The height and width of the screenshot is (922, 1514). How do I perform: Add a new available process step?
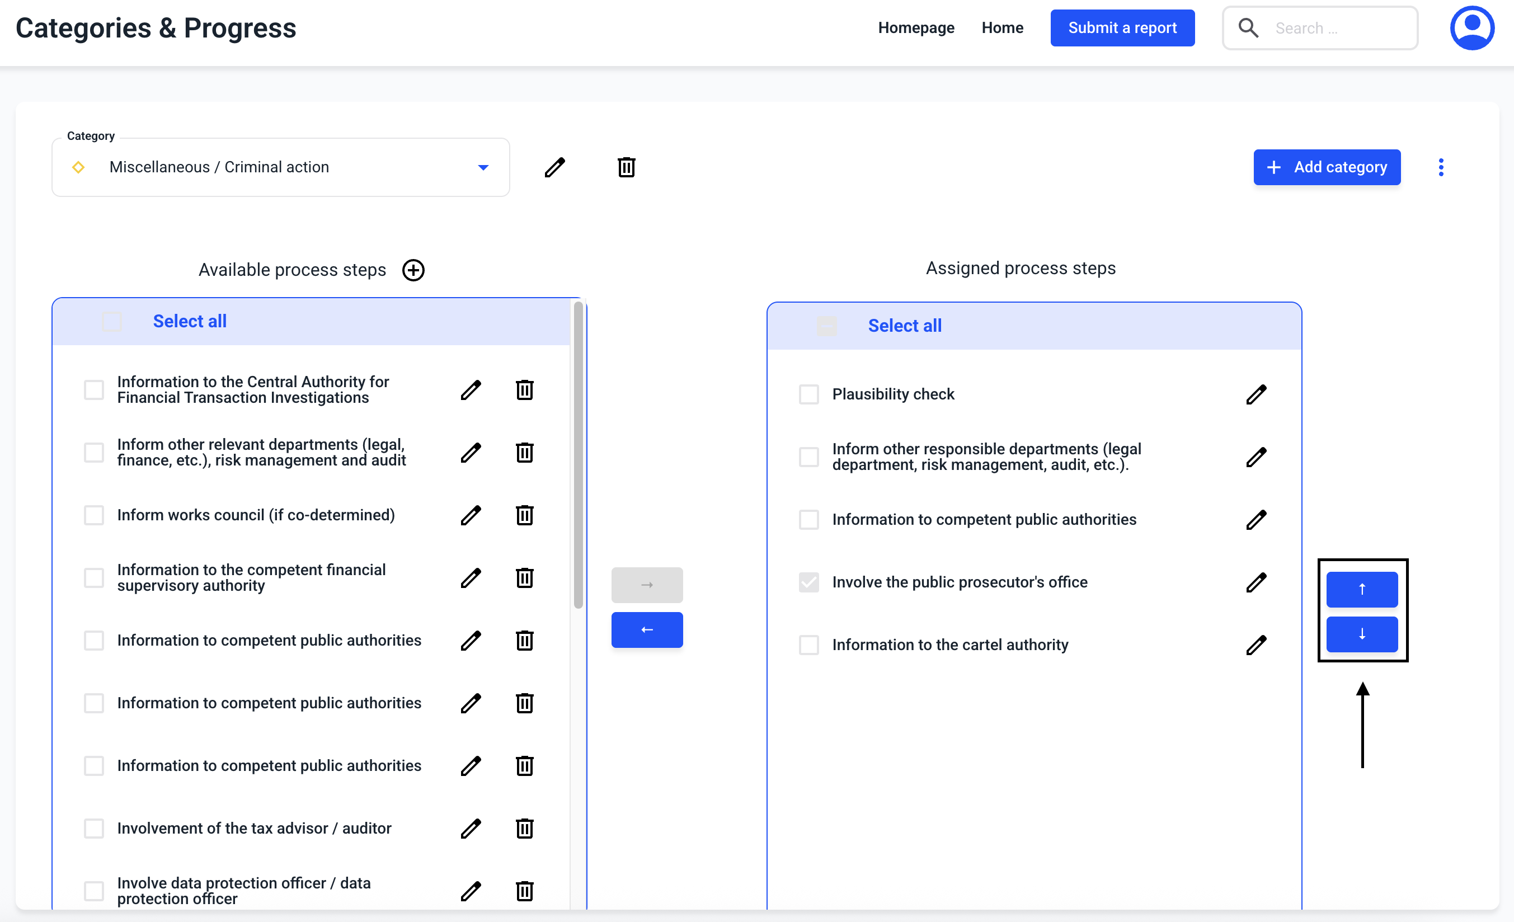pyautogui.click(x=413, y=270)
